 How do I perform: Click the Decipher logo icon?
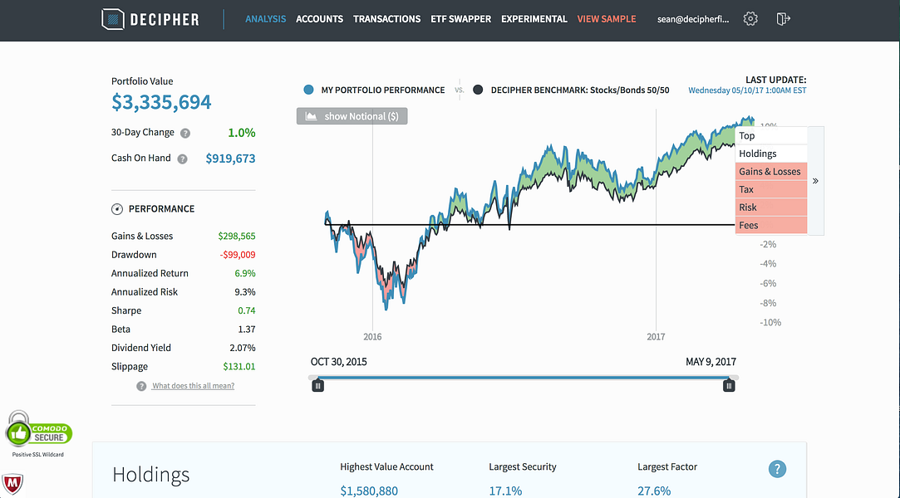(x=112, y=19)
